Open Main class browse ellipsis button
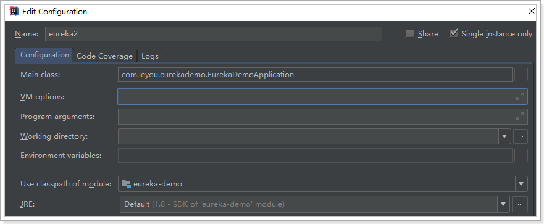Viewport: 544px width, 224px height. pyautogui.click(x=521, y=75)
